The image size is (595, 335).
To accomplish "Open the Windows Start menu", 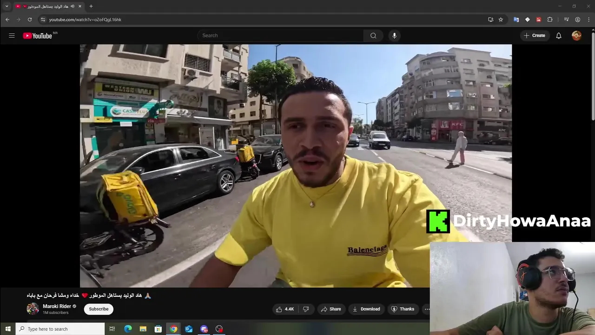I will point(7,329).
